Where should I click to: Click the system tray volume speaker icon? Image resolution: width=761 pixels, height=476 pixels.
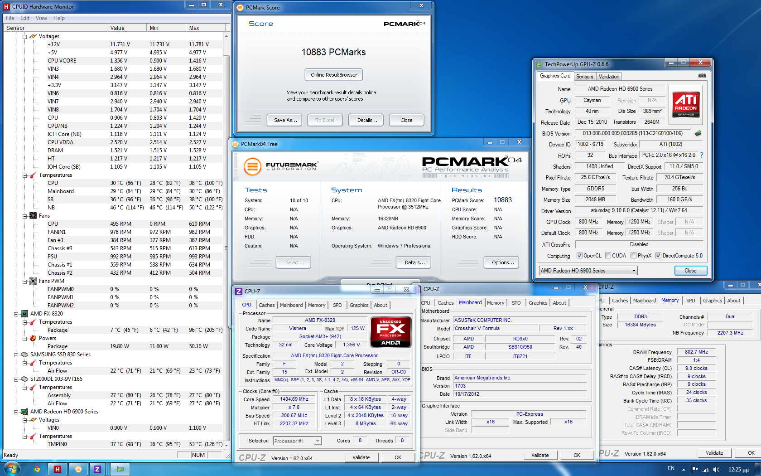click(x=716, y=470)
